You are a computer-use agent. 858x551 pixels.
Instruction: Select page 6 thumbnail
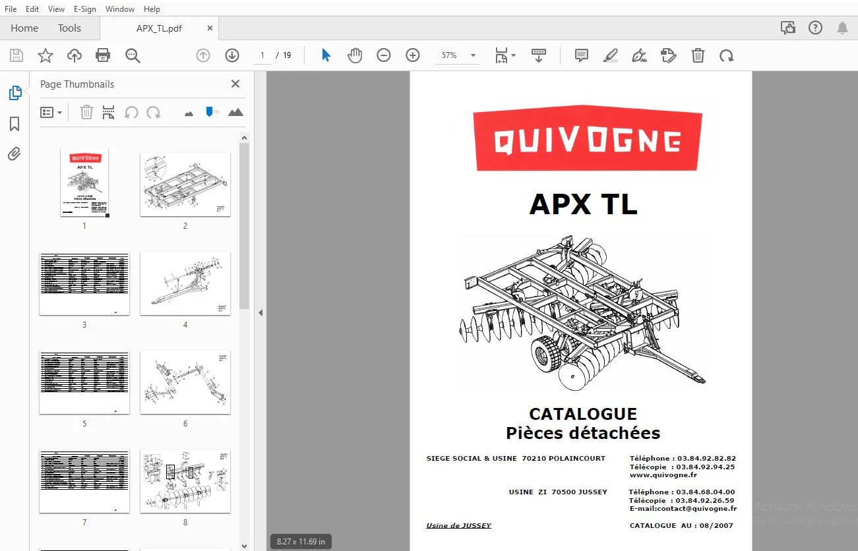coord(185,382)
